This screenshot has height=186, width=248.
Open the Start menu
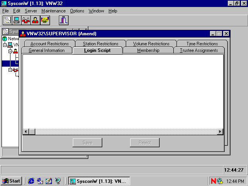point(11,181)
